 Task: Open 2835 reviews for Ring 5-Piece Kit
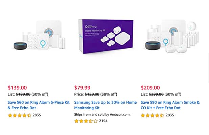37,115
